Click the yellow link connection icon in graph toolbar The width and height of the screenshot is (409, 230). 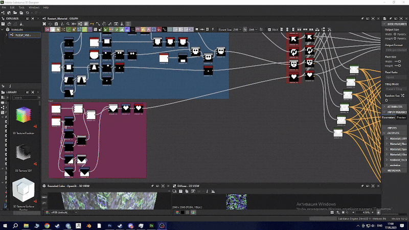tap(92, 24)
